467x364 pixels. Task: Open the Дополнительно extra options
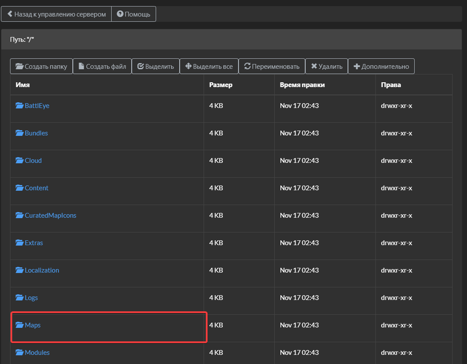pyautogui.click(x=381, y=66)
